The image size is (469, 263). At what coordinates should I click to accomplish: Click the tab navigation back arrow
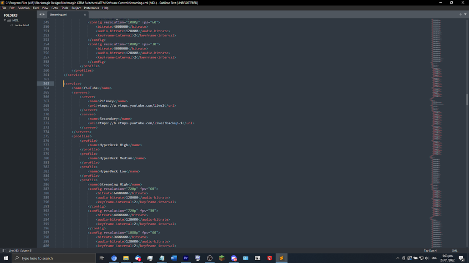point(40,15)
